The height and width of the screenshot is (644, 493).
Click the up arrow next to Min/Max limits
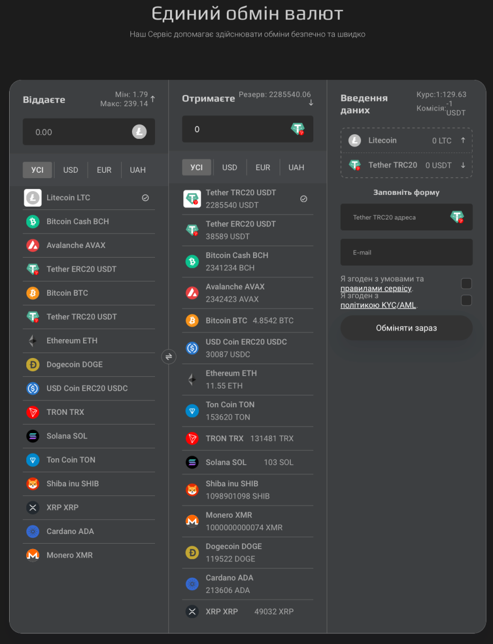153,99
